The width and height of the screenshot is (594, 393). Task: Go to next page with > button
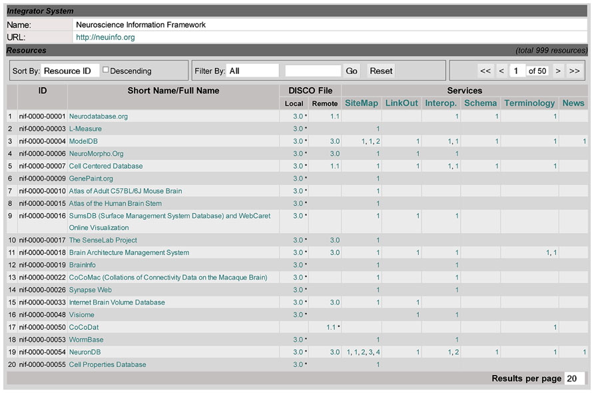coord(558,71)
